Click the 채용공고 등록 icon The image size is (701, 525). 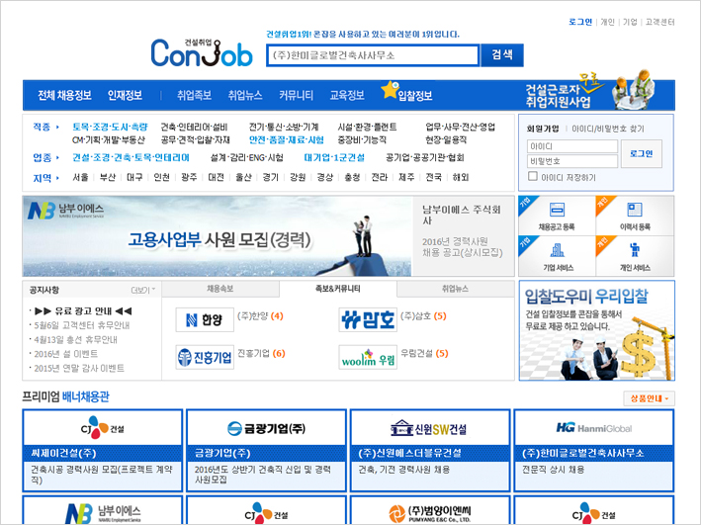point(557,210)
